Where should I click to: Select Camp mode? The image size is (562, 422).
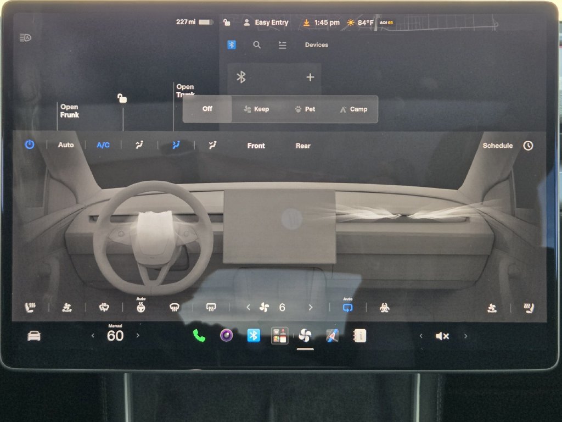coord(353,109)
